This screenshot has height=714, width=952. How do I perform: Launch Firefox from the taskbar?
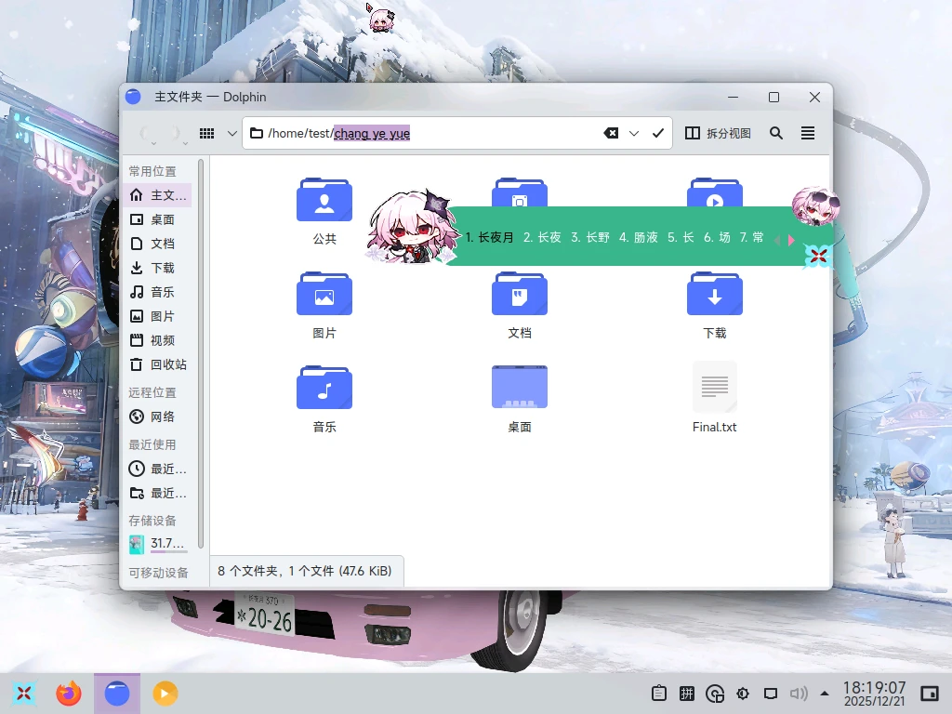click(x=69, y=693)
